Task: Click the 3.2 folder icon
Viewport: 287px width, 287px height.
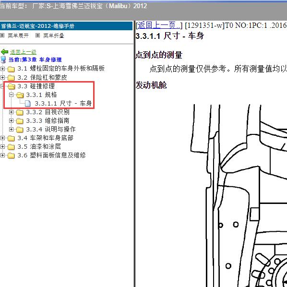Action: pos(11,78)
